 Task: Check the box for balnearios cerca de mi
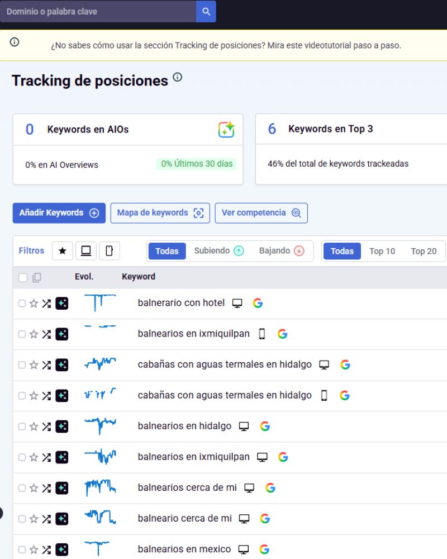[22, 487]
